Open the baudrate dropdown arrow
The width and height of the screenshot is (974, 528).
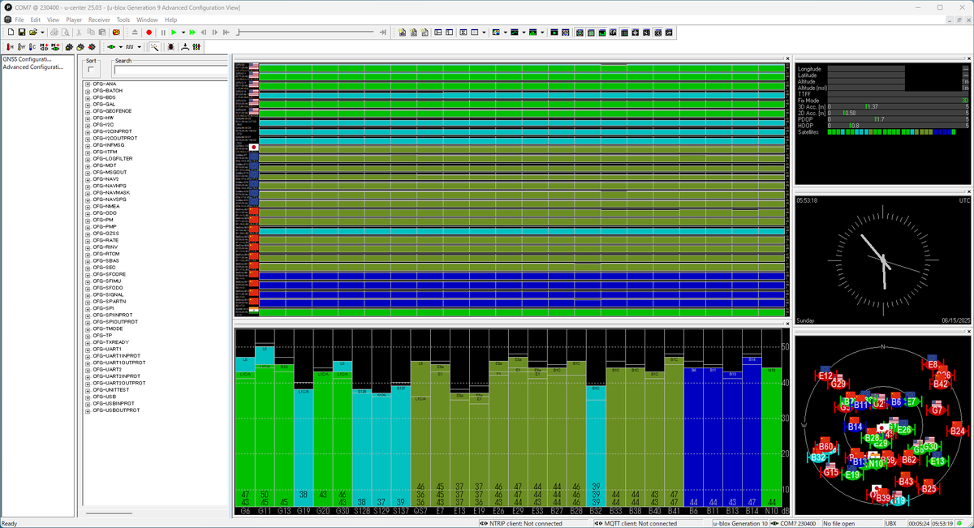coord(139,47)
